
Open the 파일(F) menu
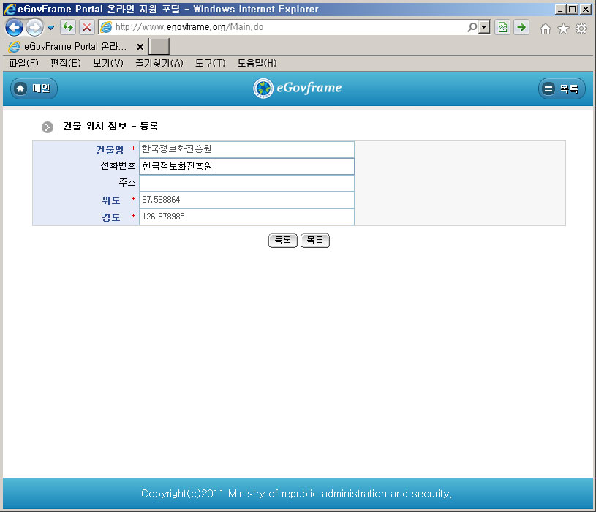pos(23,64)
